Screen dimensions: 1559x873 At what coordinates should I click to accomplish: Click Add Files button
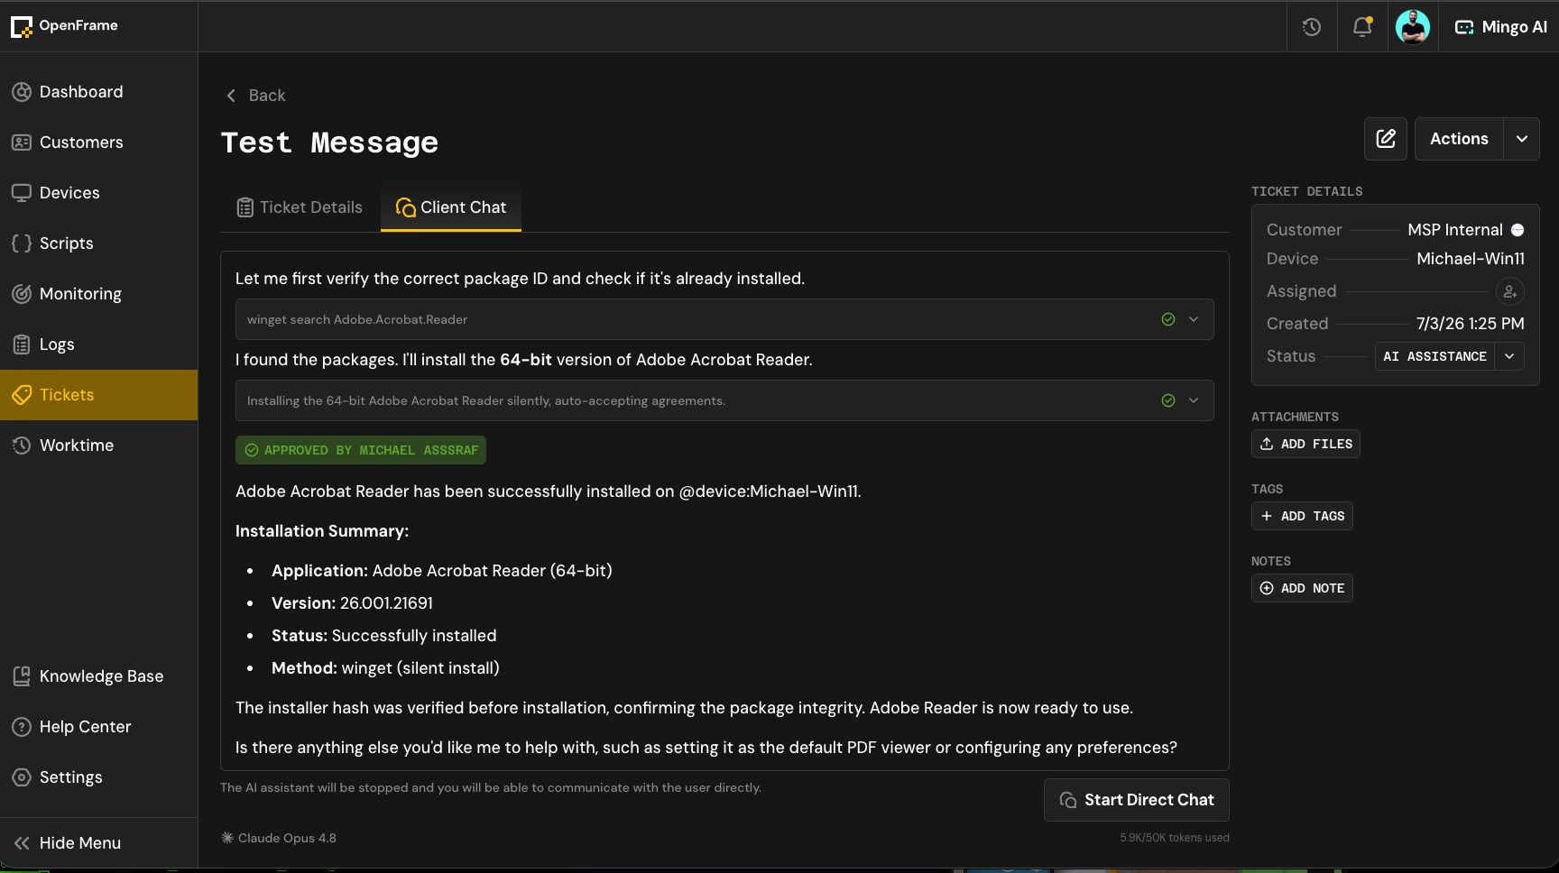pyautogui.click(x=1305, y=444)
